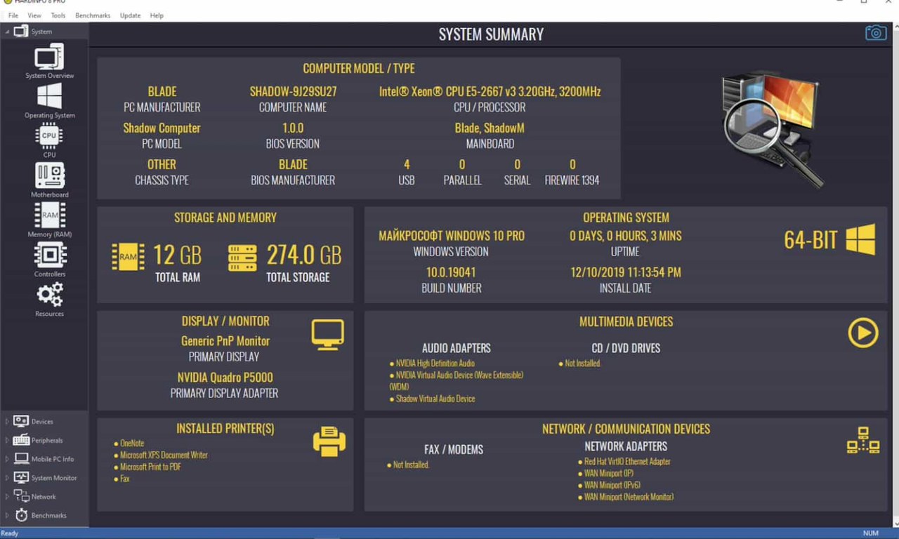Click the SHADOW-9J29SU27 computer name
Viewport: 899px width, 539px height.
[293, 91]
